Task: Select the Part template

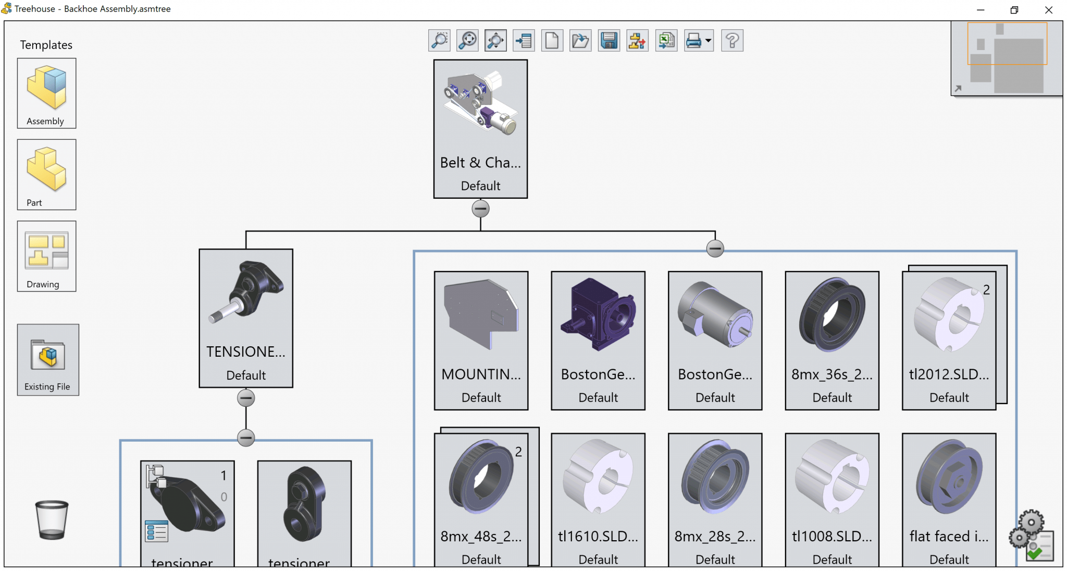Action: [46, 175]
